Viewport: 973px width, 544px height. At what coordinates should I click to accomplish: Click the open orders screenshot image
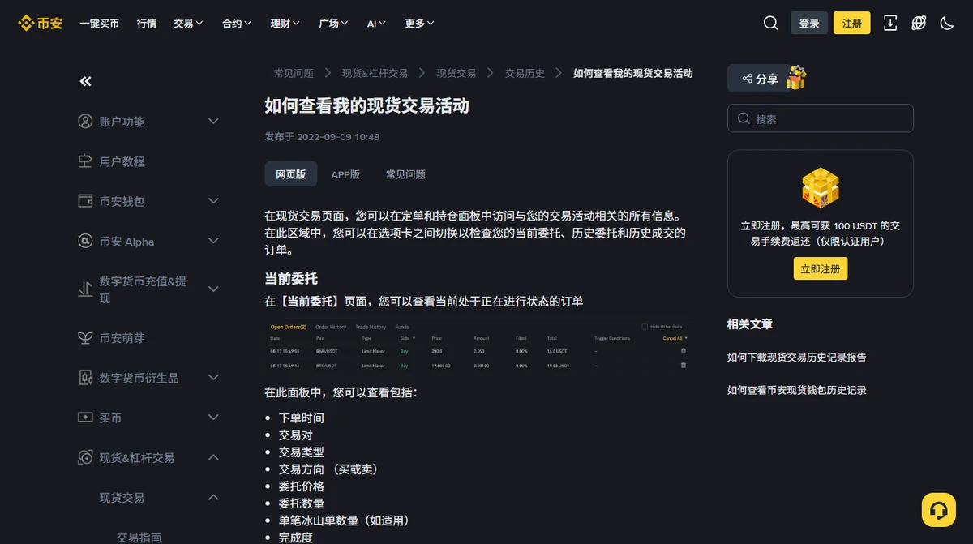(478, 345)
